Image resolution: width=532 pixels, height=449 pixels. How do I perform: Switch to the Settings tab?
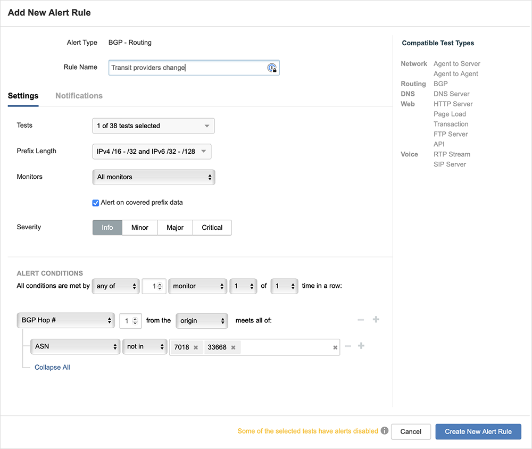pyautogui.click(x=23, y=96)
